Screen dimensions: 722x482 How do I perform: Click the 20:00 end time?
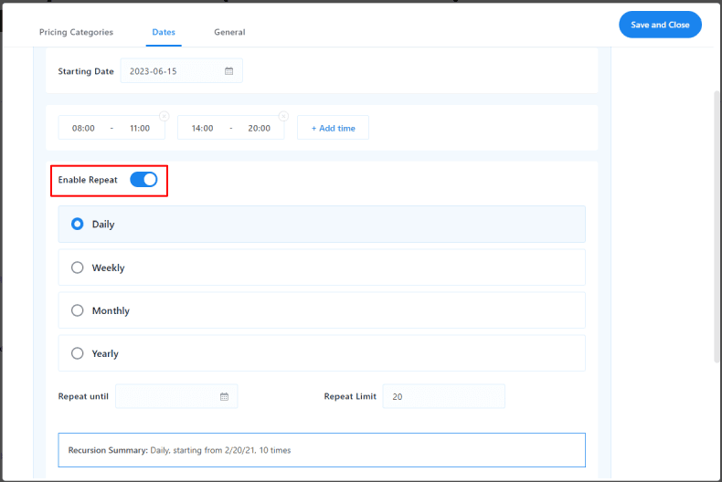tap(259, 129)
